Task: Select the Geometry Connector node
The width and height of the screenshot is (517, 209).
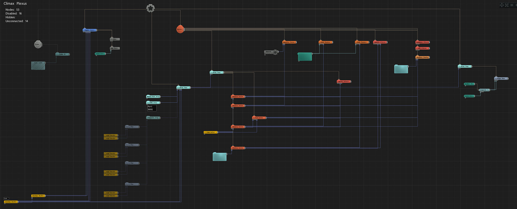Action: click(289, 42)
